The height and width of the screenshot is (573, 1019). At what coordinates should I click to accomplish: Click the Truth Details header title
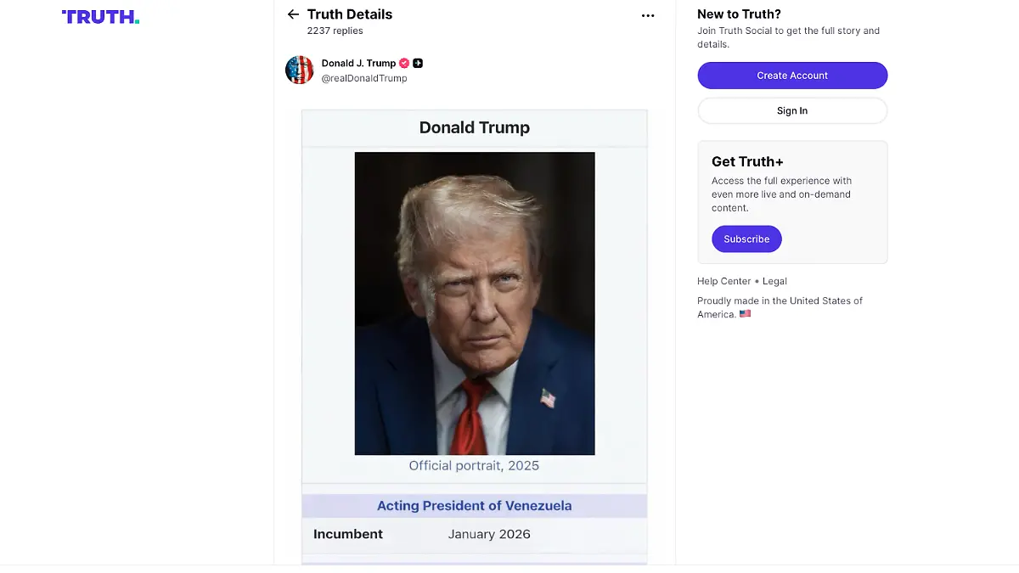pos(350,14)
